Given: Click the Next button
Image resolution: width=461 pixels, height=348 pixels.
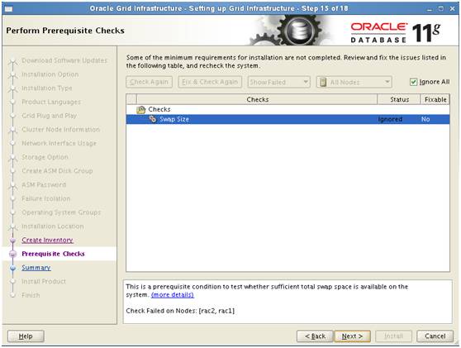Looking at the screenshot, I should pyautogui.click(x=352, y=336).
